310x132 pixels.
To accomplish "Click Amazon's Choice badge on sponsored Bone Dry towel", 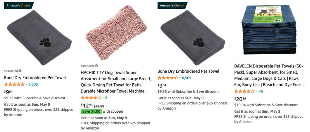I will (19, 5).
